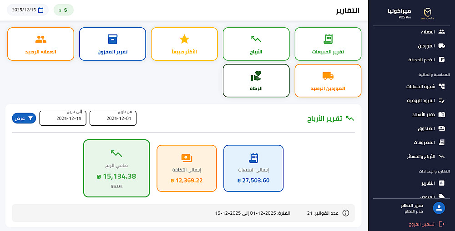The image size is (455, 231).
Task: Select the Best Sellers (الأكثر مبيعاً) card
Action: coord(184,44)
